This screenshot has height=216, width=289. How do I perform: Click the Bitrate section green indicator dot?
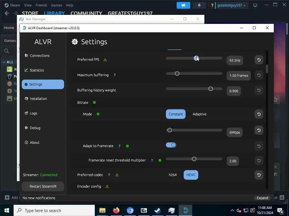94,102
